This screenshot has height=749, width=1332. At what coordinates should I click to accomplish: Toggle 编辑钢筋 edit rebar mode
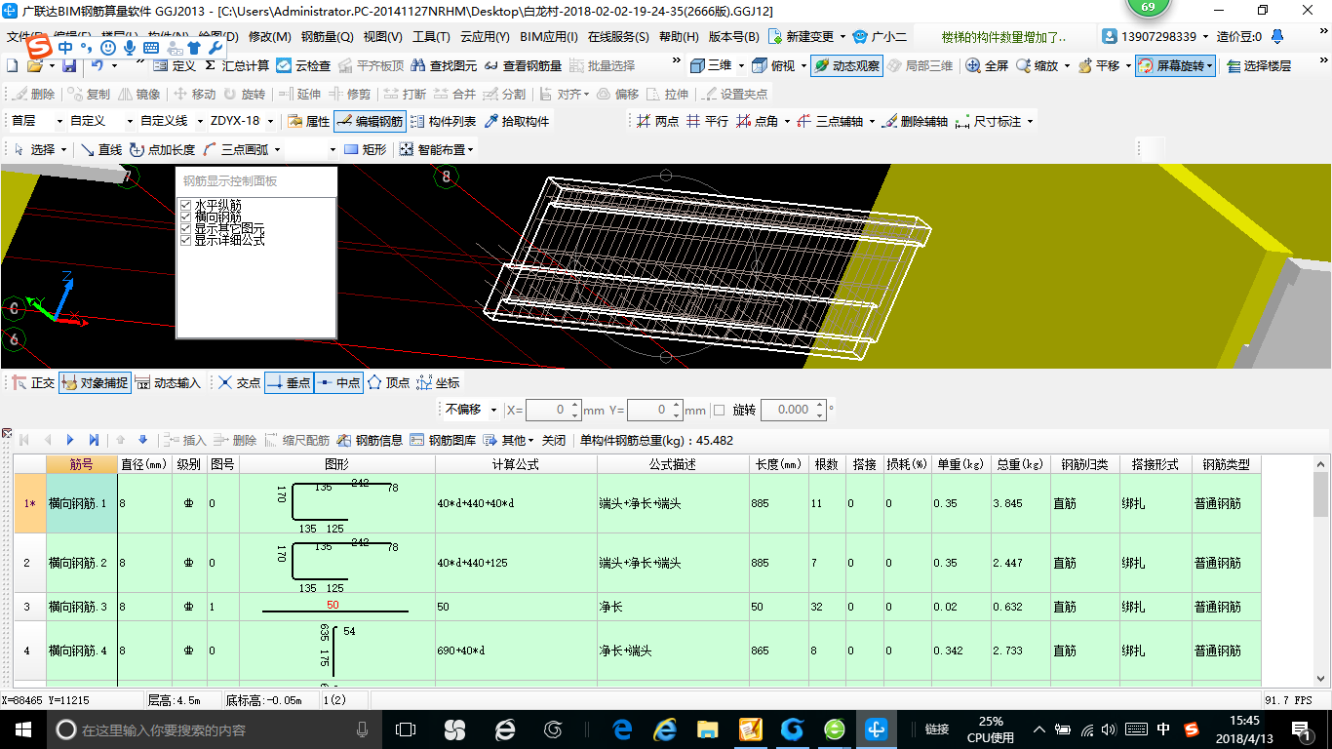[x=370, y=122]
